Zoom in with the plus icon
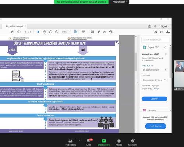The image size is (184, 147). (57, 32)
